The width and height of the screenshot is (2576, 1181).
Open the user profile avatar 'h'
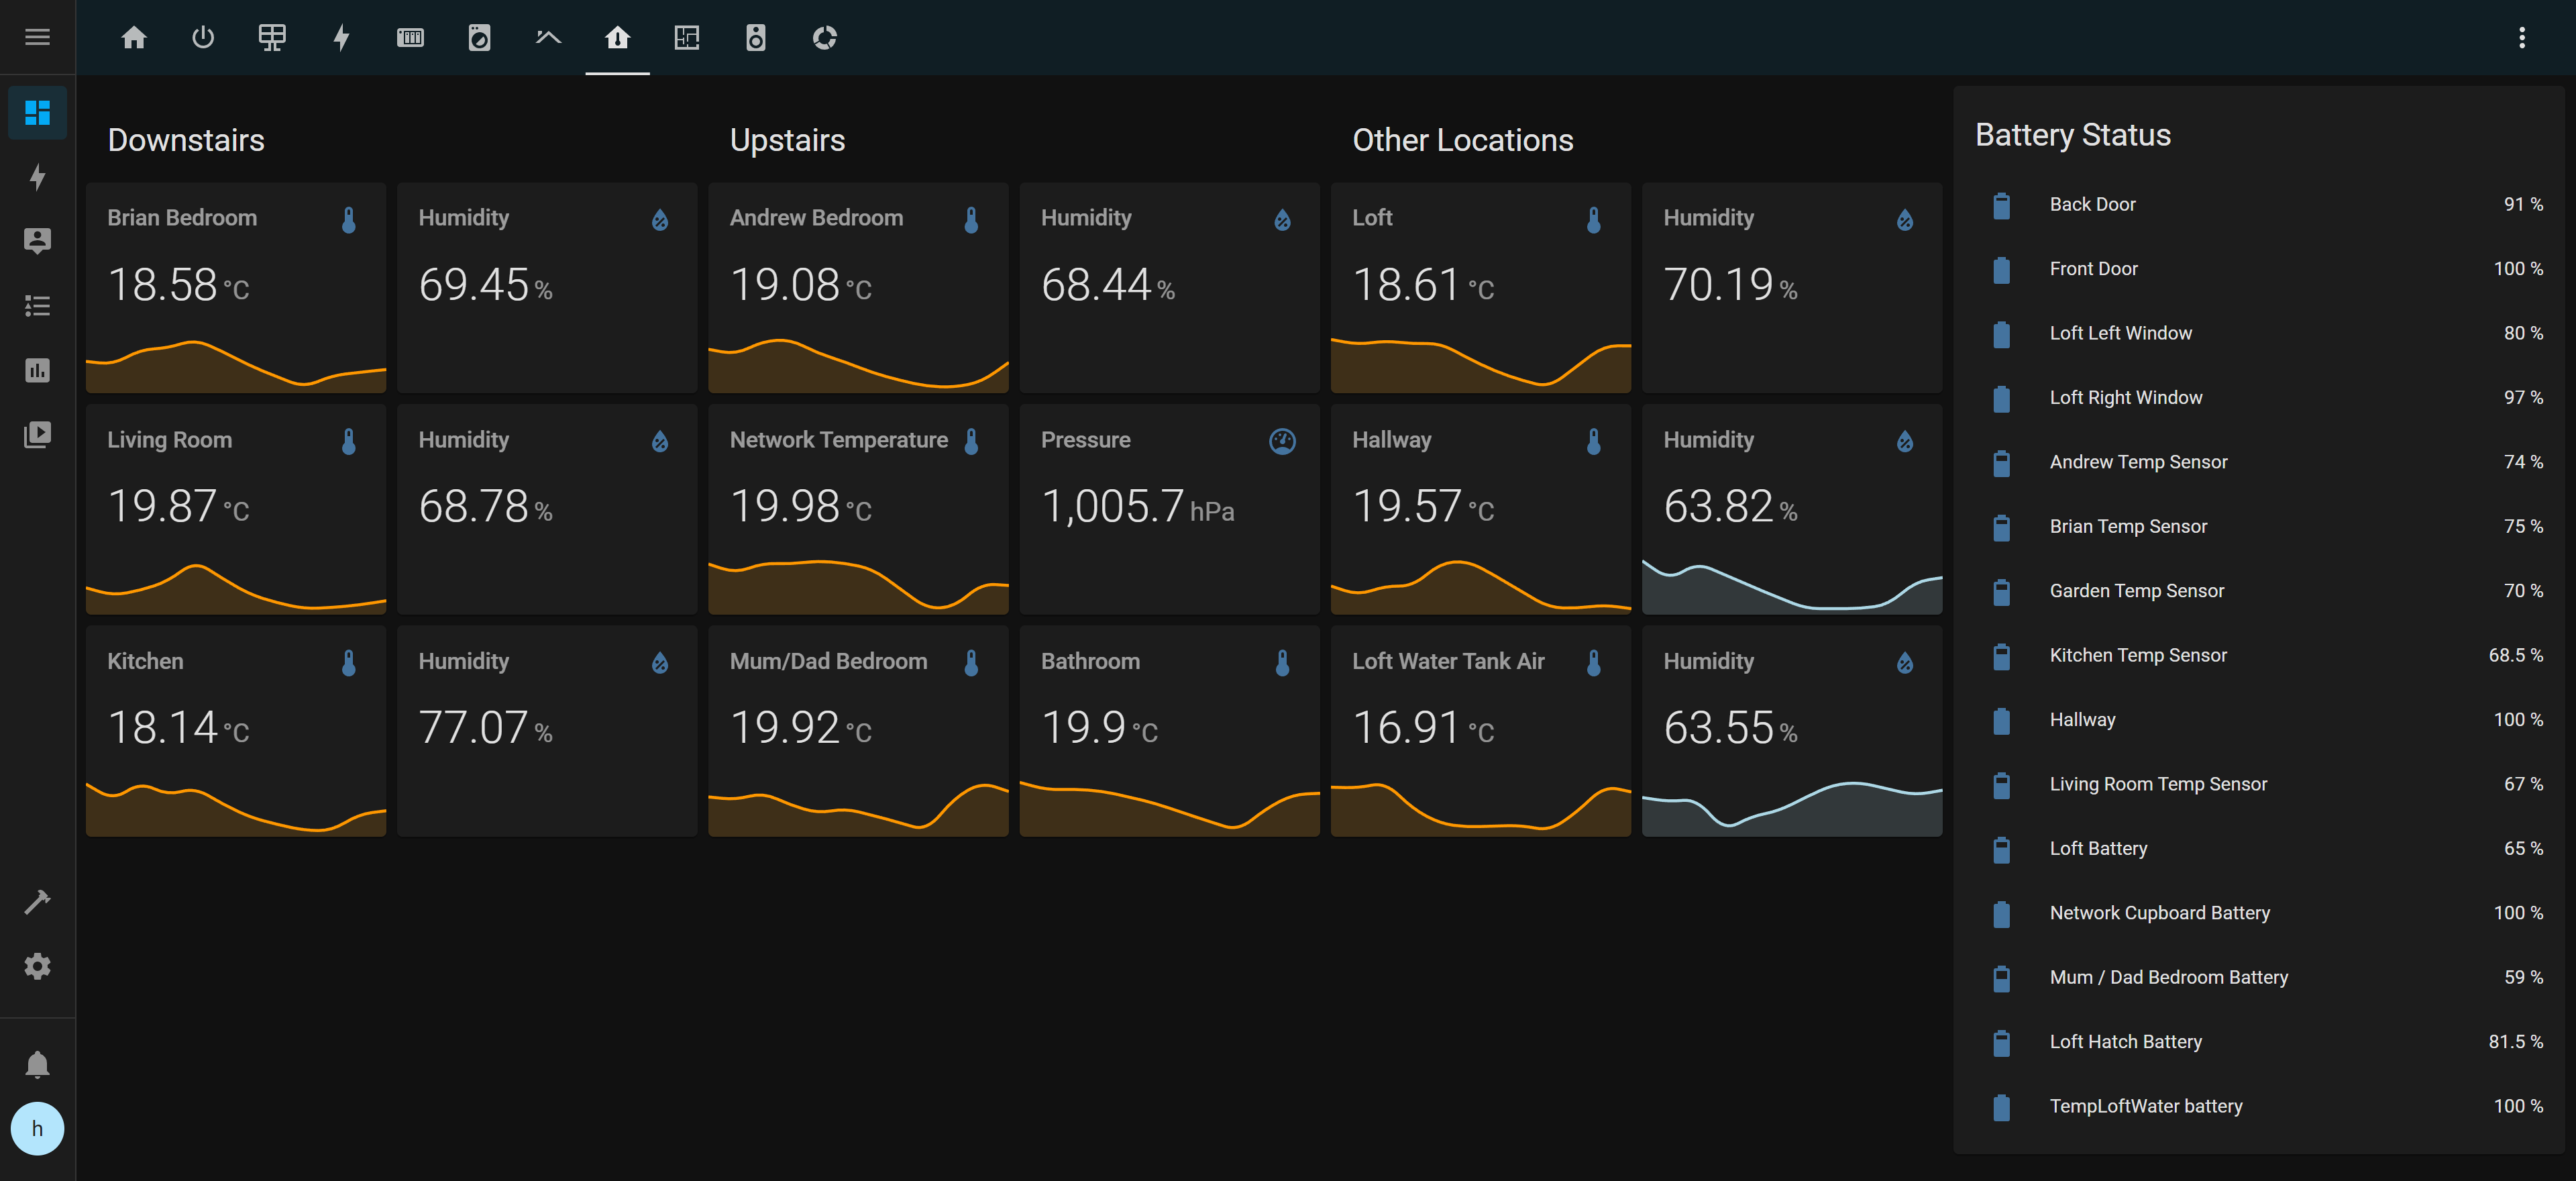pyautogui.click(x=37, y=1129)
